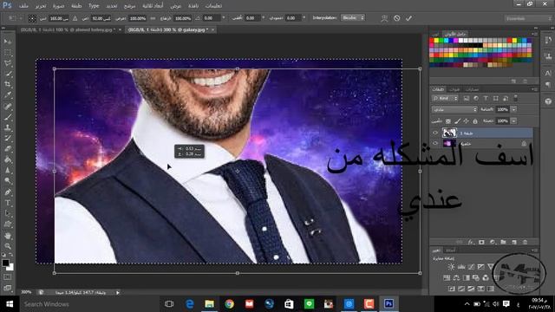Image resolution: width=555 pixels, height=312 pixels.
Task: Toggle relative positioning triangle
Action: (x=75, y=18)
